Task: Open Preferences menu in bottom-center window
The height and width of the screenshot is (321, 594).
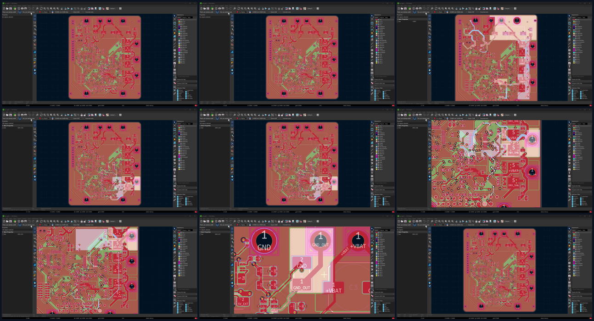Action: point(232,219)
